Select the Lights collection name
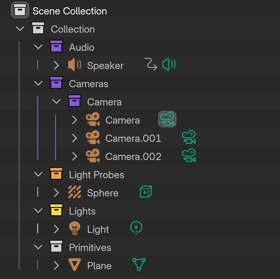The width and height of the screenshot is (280, 279). [82, 211]
